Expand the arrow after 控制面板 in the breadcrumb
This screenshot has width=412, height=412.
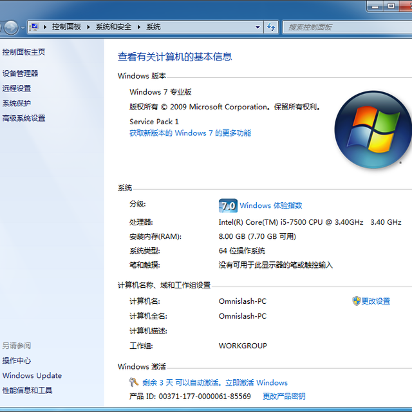[x=88, y=27]
